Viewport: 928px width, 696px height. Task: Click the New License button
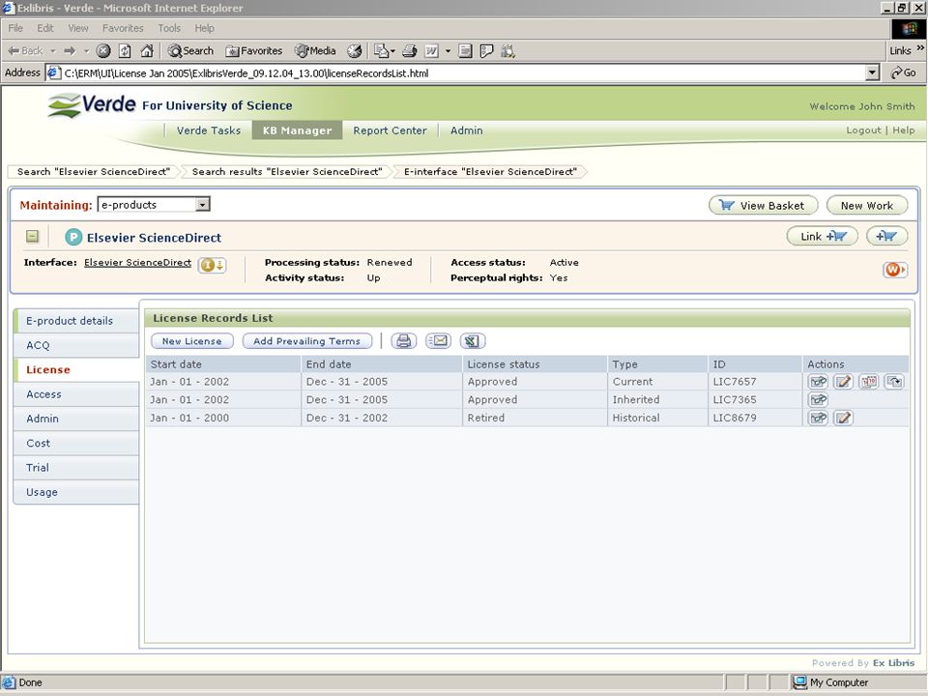click(191, 341)
